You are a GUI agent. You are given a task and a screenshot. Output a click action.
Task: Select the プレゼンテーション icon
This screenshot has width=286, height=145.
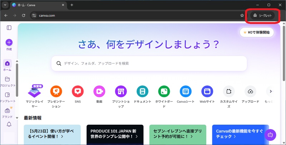56,91
